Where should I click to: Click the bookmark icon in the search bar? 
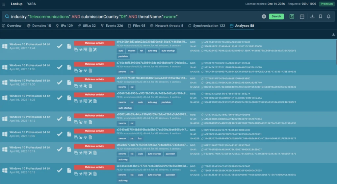(320, 16)
